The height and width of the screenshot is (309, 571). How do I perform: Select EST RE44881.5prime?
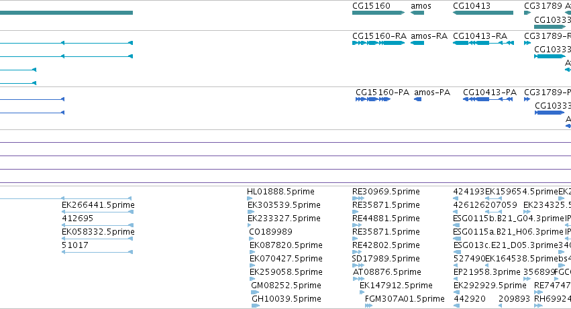(x=386, y=219)
